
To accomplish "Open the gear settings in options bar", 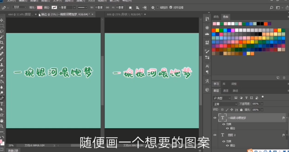I will point(153,8).
